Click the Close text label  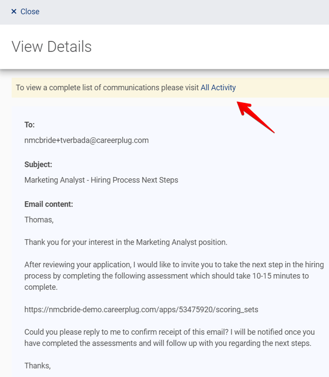[x=30, y=11]
